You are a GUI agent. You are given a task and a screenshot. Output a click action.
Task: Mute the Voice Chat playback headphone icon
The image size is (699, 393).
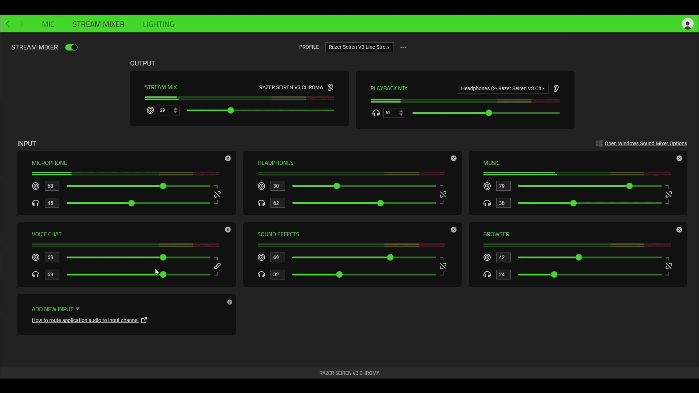pos(36,274)
